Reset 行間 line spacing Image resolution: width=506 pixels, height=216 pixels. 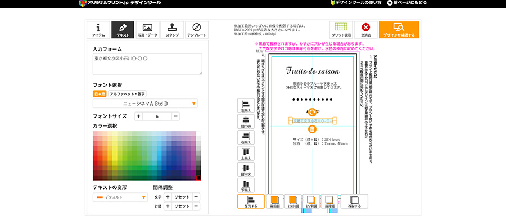point(182,206)
